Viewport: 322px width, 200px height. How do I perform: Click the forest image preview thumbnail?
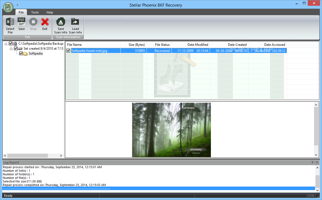(x=172, y=130)
